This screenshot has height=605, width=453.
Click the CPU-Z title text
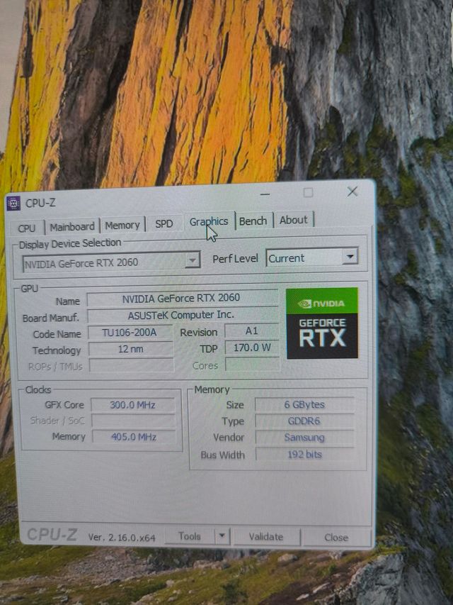point(40,203)
